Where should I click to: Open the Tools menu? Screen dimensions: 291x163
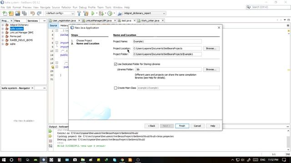(x=108, y=7)
